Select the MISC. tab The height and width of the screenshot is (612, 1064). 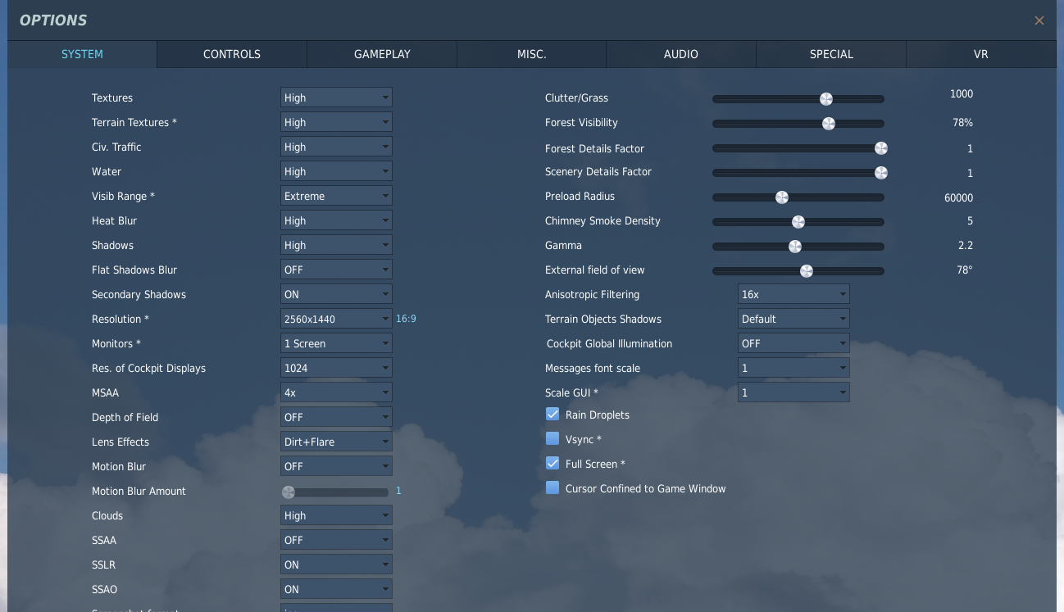[531, 54]
